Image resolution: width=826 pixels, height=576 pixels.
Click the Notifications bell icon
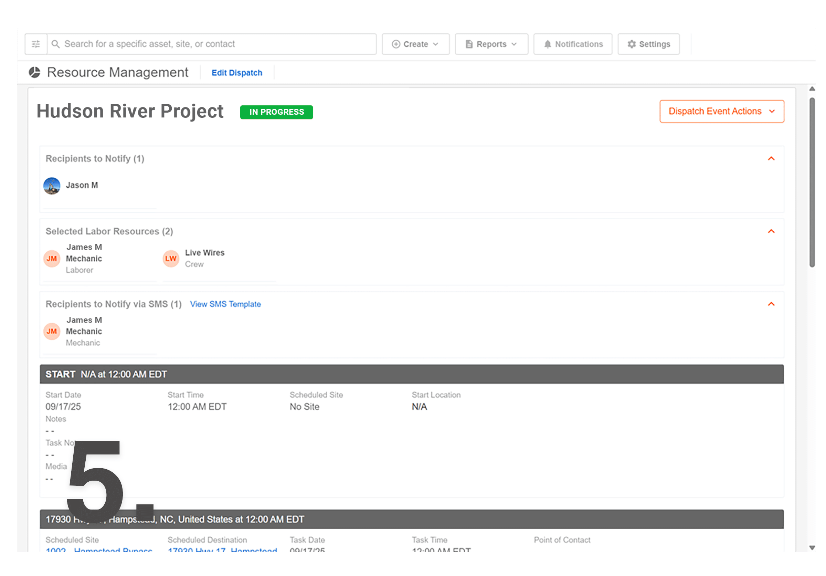coord(548,44)
